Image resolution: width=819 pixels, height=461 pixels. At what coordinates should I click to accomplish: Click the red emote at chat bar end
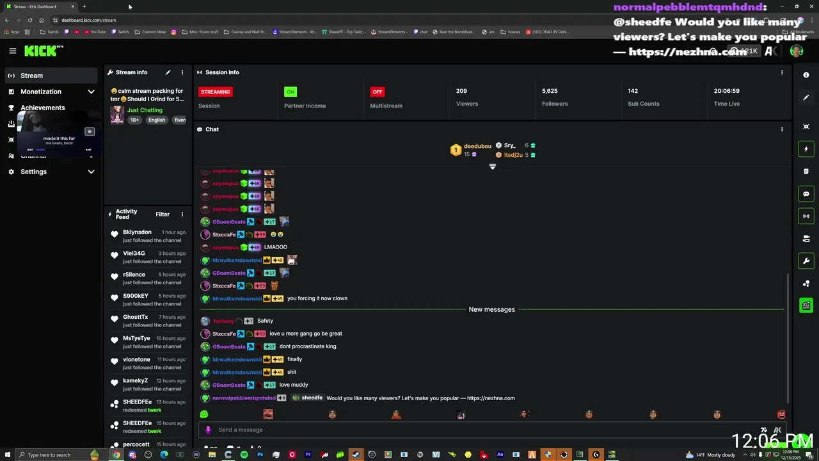pos(781,414)
